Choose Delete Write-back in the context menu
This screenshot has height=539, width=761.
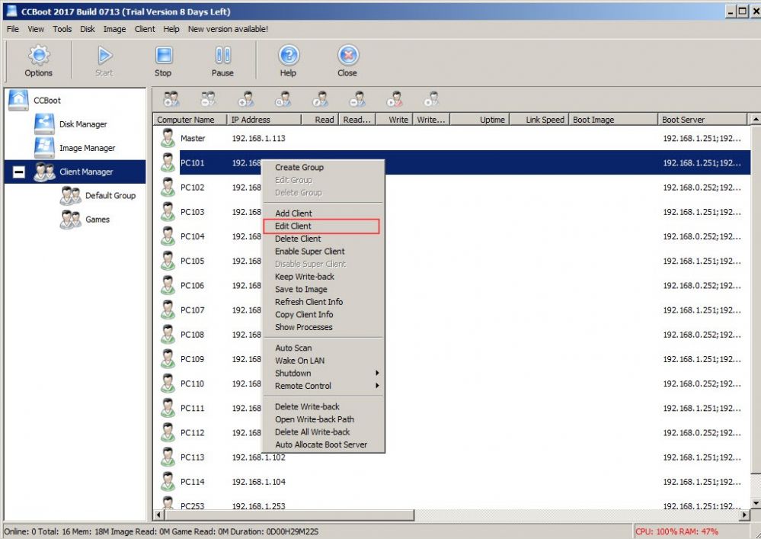[x=323, y=406]
